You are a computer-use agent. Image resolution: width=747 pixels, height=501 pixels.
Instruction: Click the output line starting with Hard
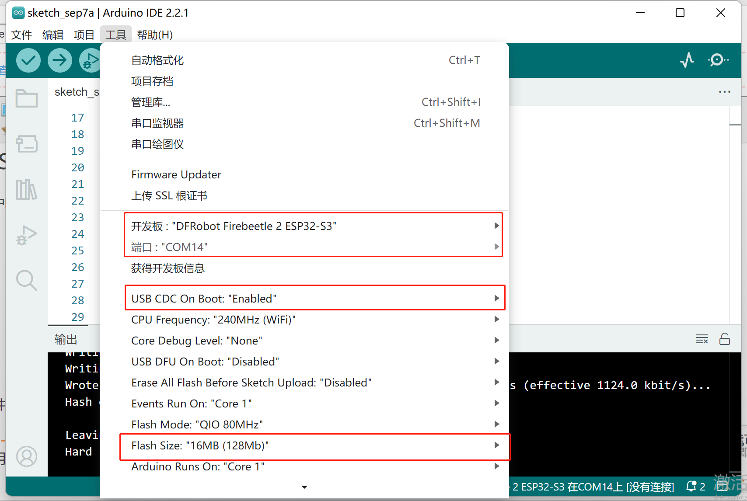(79, 452)
